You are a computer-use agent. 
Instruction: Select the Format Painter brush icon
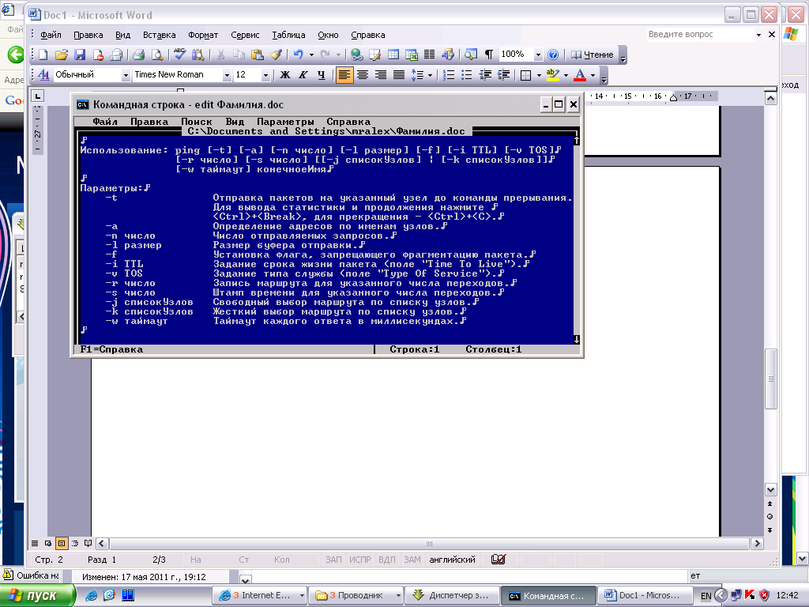coord(276,55)
